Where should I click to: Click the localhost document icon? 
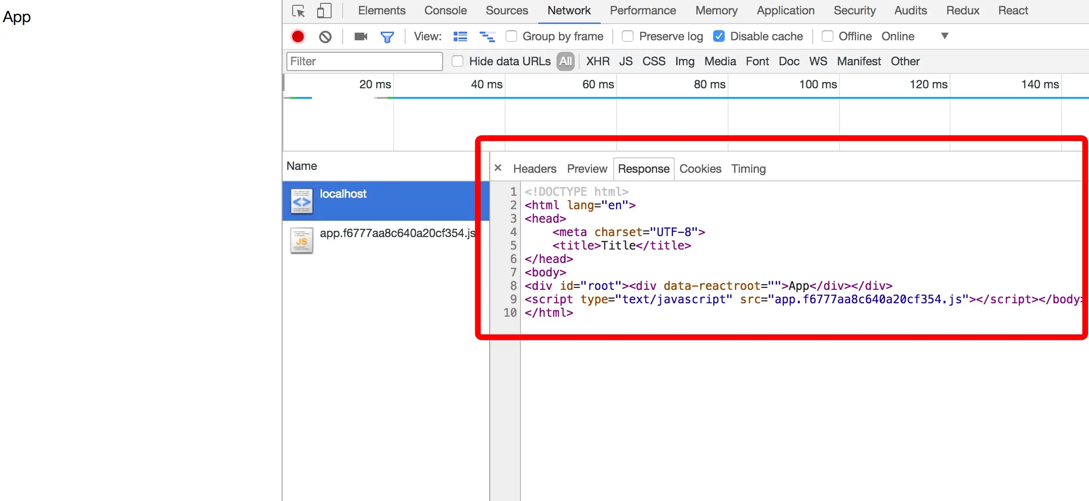(x=302, y=201)
